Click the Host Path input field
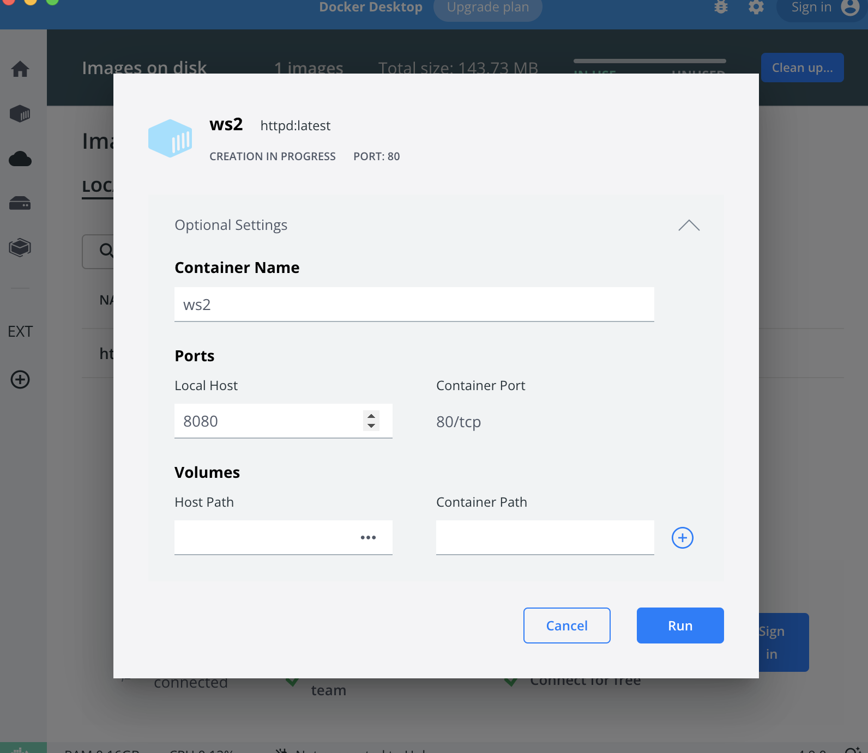The image size is (868, 753). [284, 538]
